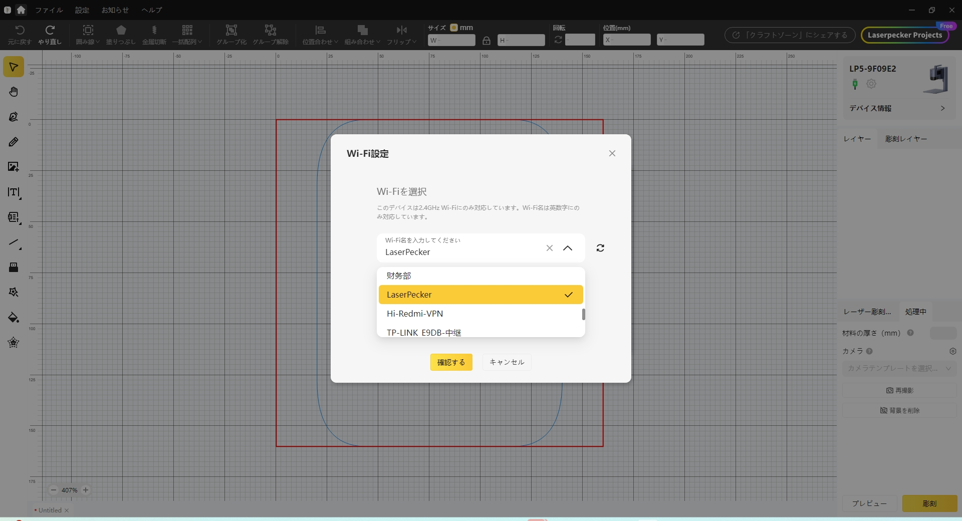Image resolution: width=962 pixels, height=521 pixels.
Task: Choose the eraser tool in sidebar
Action: coord(14,268)
